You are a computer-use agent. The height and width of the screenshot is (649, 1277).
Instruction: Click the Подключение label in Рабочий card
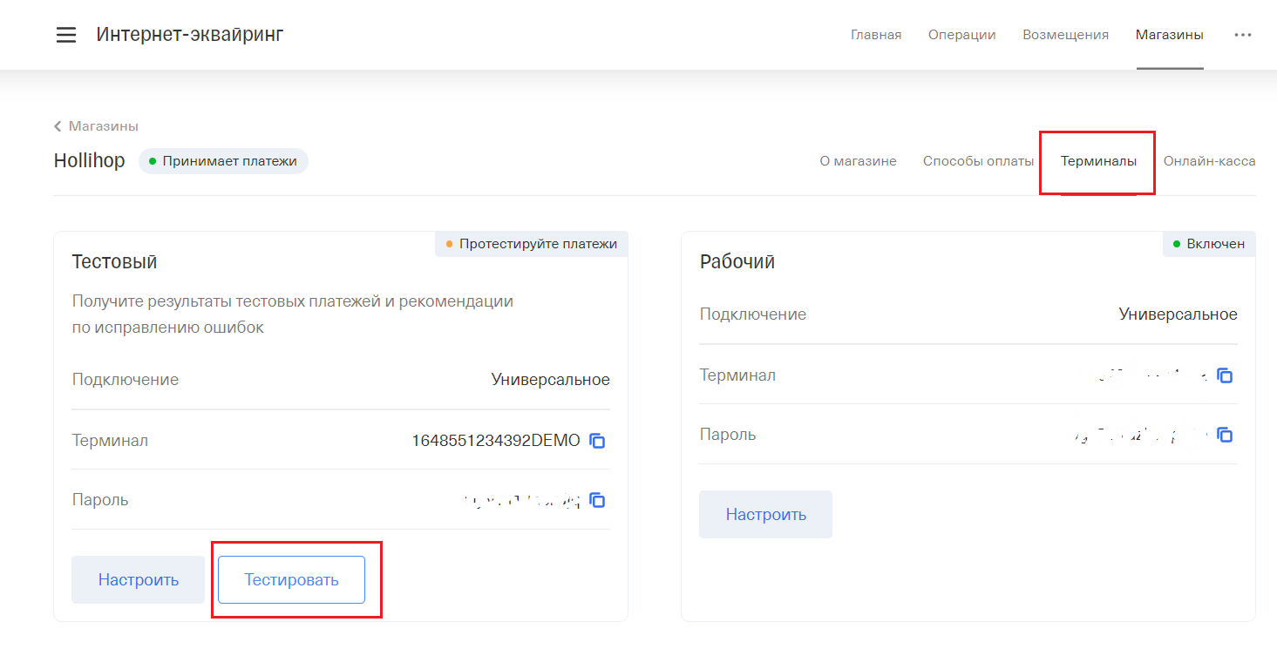(x=753, y=314)
